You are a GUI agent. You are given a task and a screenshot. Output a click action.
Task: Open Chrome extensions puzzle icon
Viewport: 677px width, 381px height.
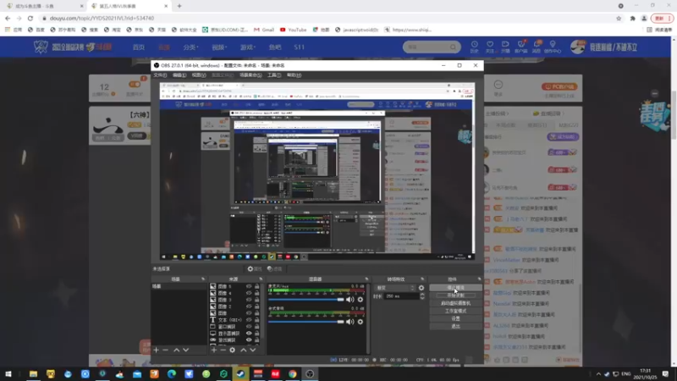point(632,18)
